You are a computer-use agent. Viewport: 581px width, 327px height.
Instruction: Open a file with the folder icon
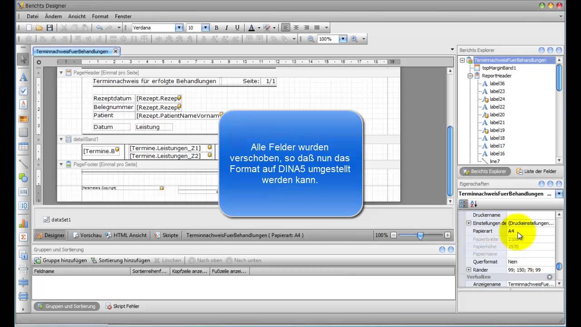click(x=39, y=28)
